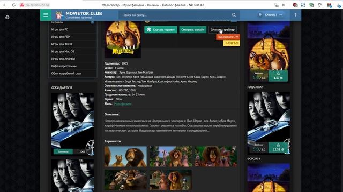343x192 pixels.
Task: Open the Кабинет account dropdown
Action: pyautogui.click(x=271, y=15)
